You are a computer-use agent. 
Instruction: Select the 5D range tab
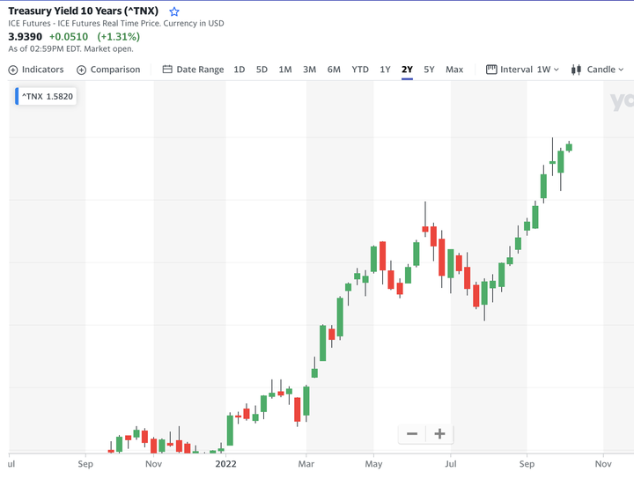tap(262, 70)
